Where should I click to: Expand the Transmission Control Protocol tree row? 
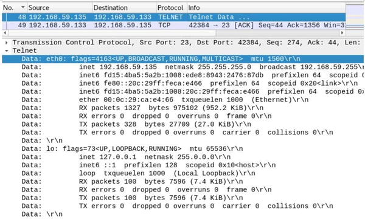pyautogui.click(x=7, y=43)
